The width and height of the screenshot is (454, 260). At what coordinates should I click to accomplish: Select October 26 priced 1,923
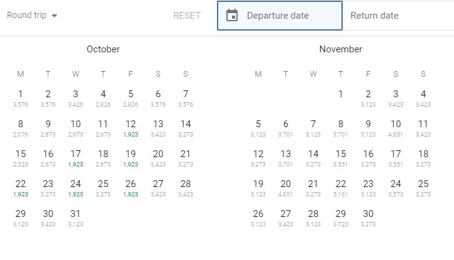[x=131, y=187]
